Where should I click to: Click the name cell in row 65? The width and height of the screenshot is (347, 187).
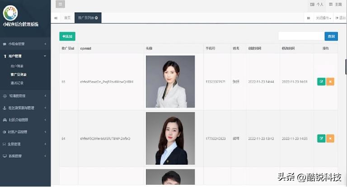236,82
